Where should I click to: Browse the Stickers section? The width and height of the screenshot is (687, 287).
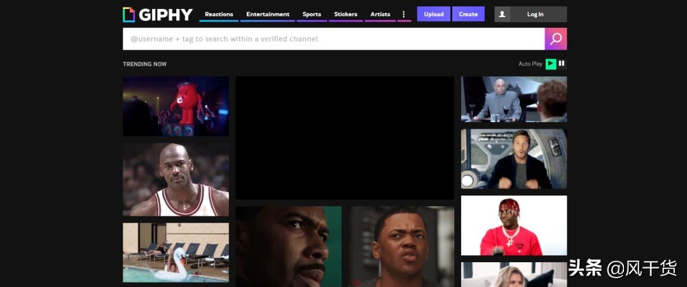pos(345,14)
